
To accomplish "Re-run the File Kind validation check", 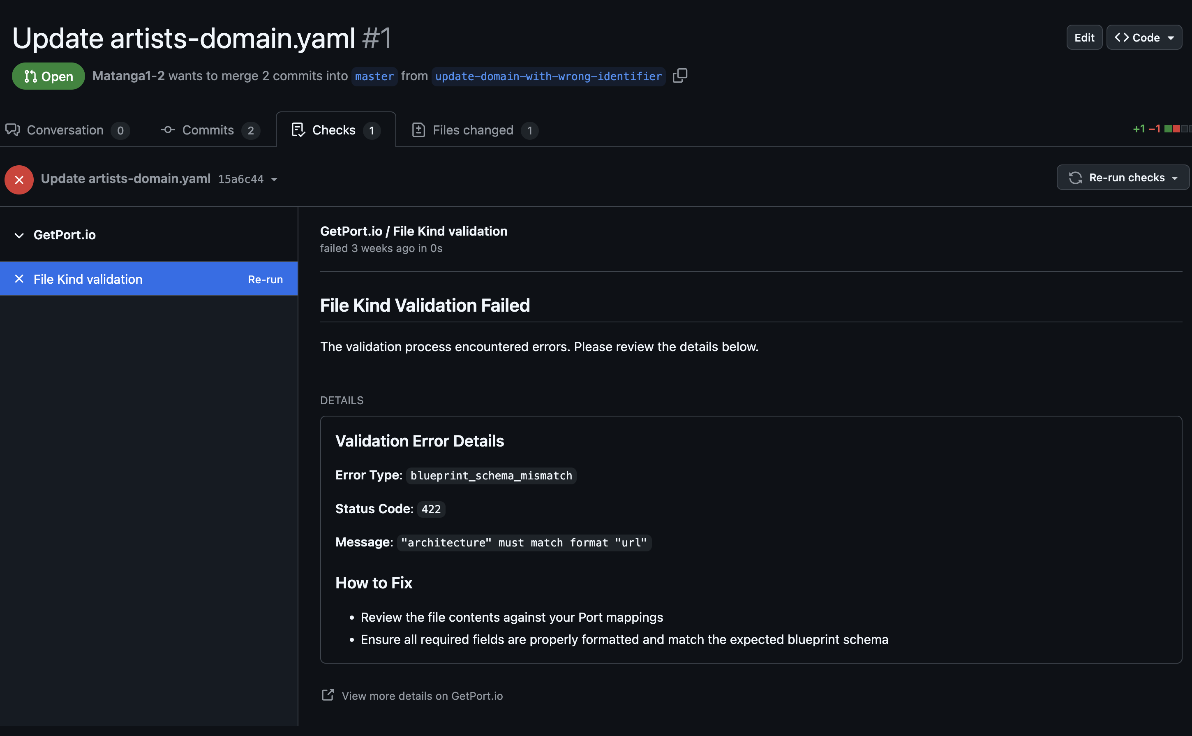I will (265, 280).
